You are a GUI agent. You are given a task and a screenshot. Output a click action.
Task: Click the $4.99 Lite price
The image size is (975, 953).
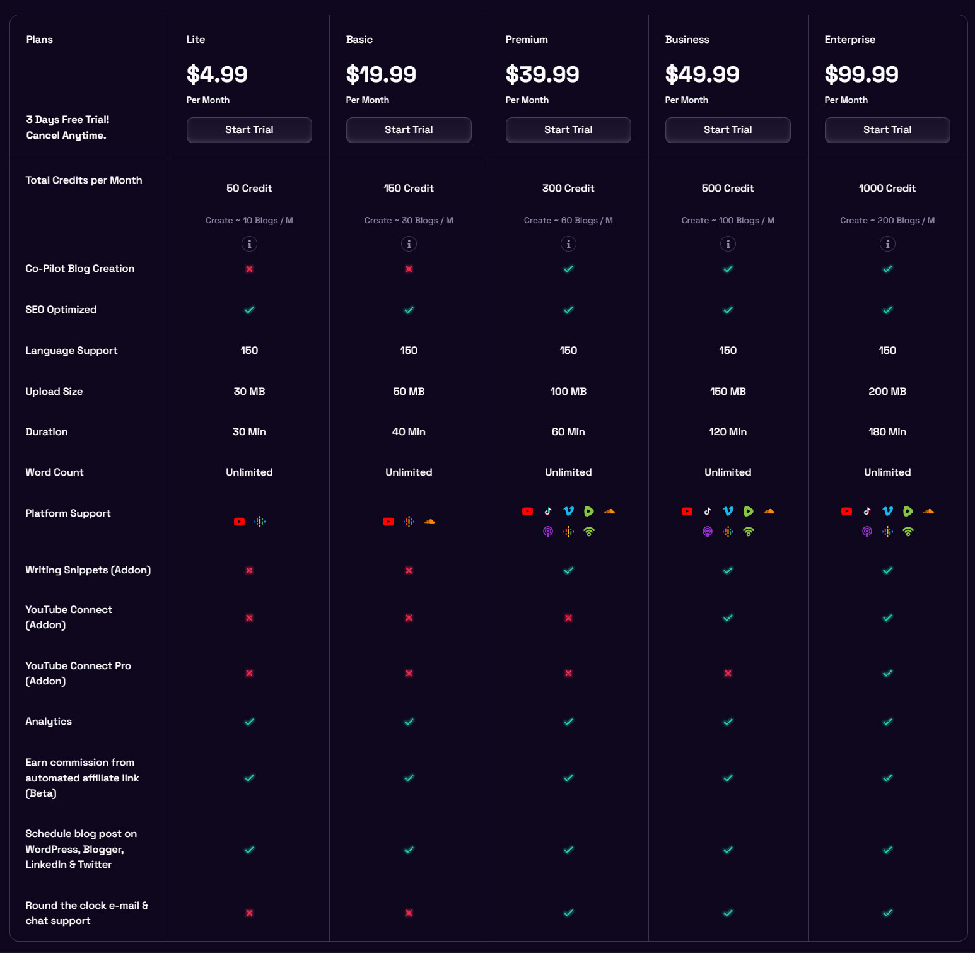217,74
